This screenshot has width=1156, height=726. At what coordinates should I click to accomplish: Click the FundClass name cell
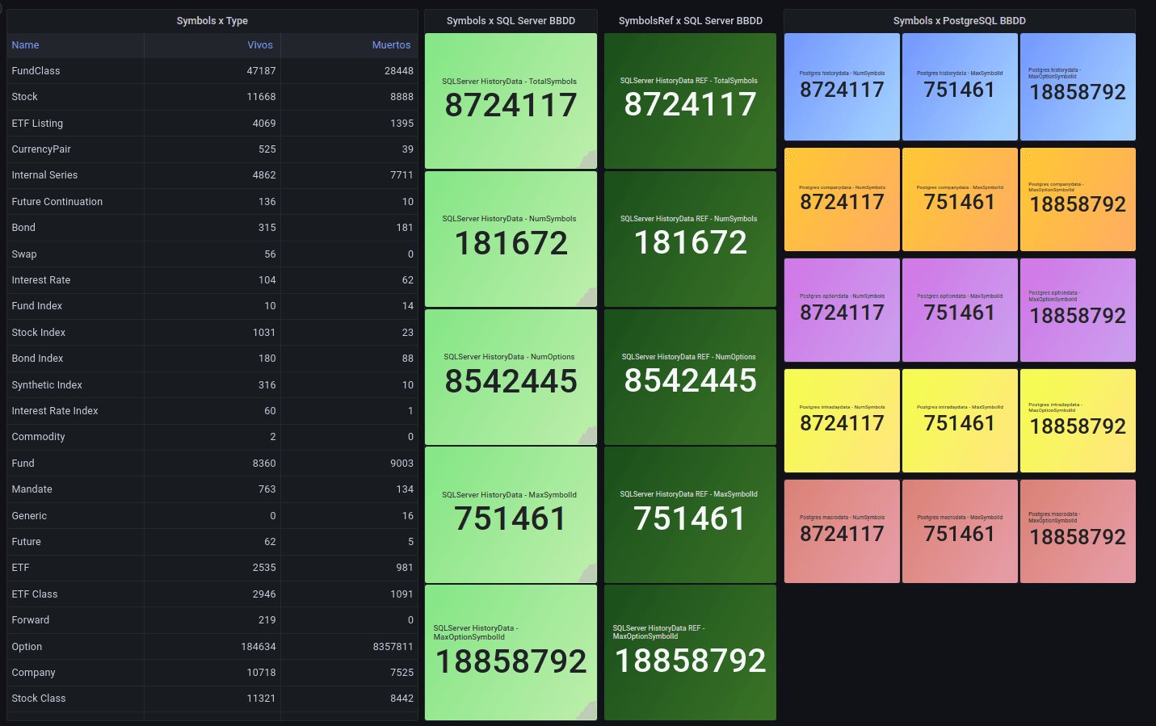tap(75, 71)
